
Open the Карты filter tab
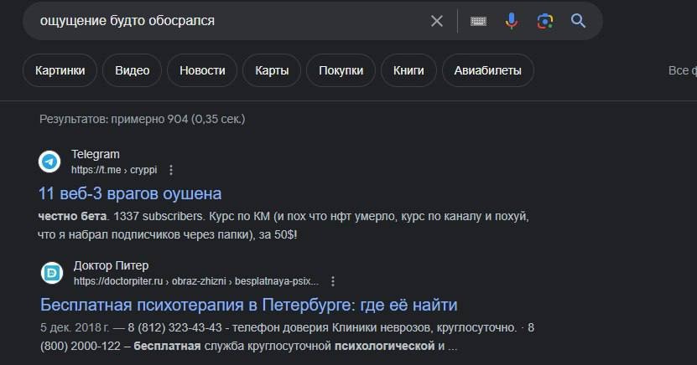pos(272,70)
